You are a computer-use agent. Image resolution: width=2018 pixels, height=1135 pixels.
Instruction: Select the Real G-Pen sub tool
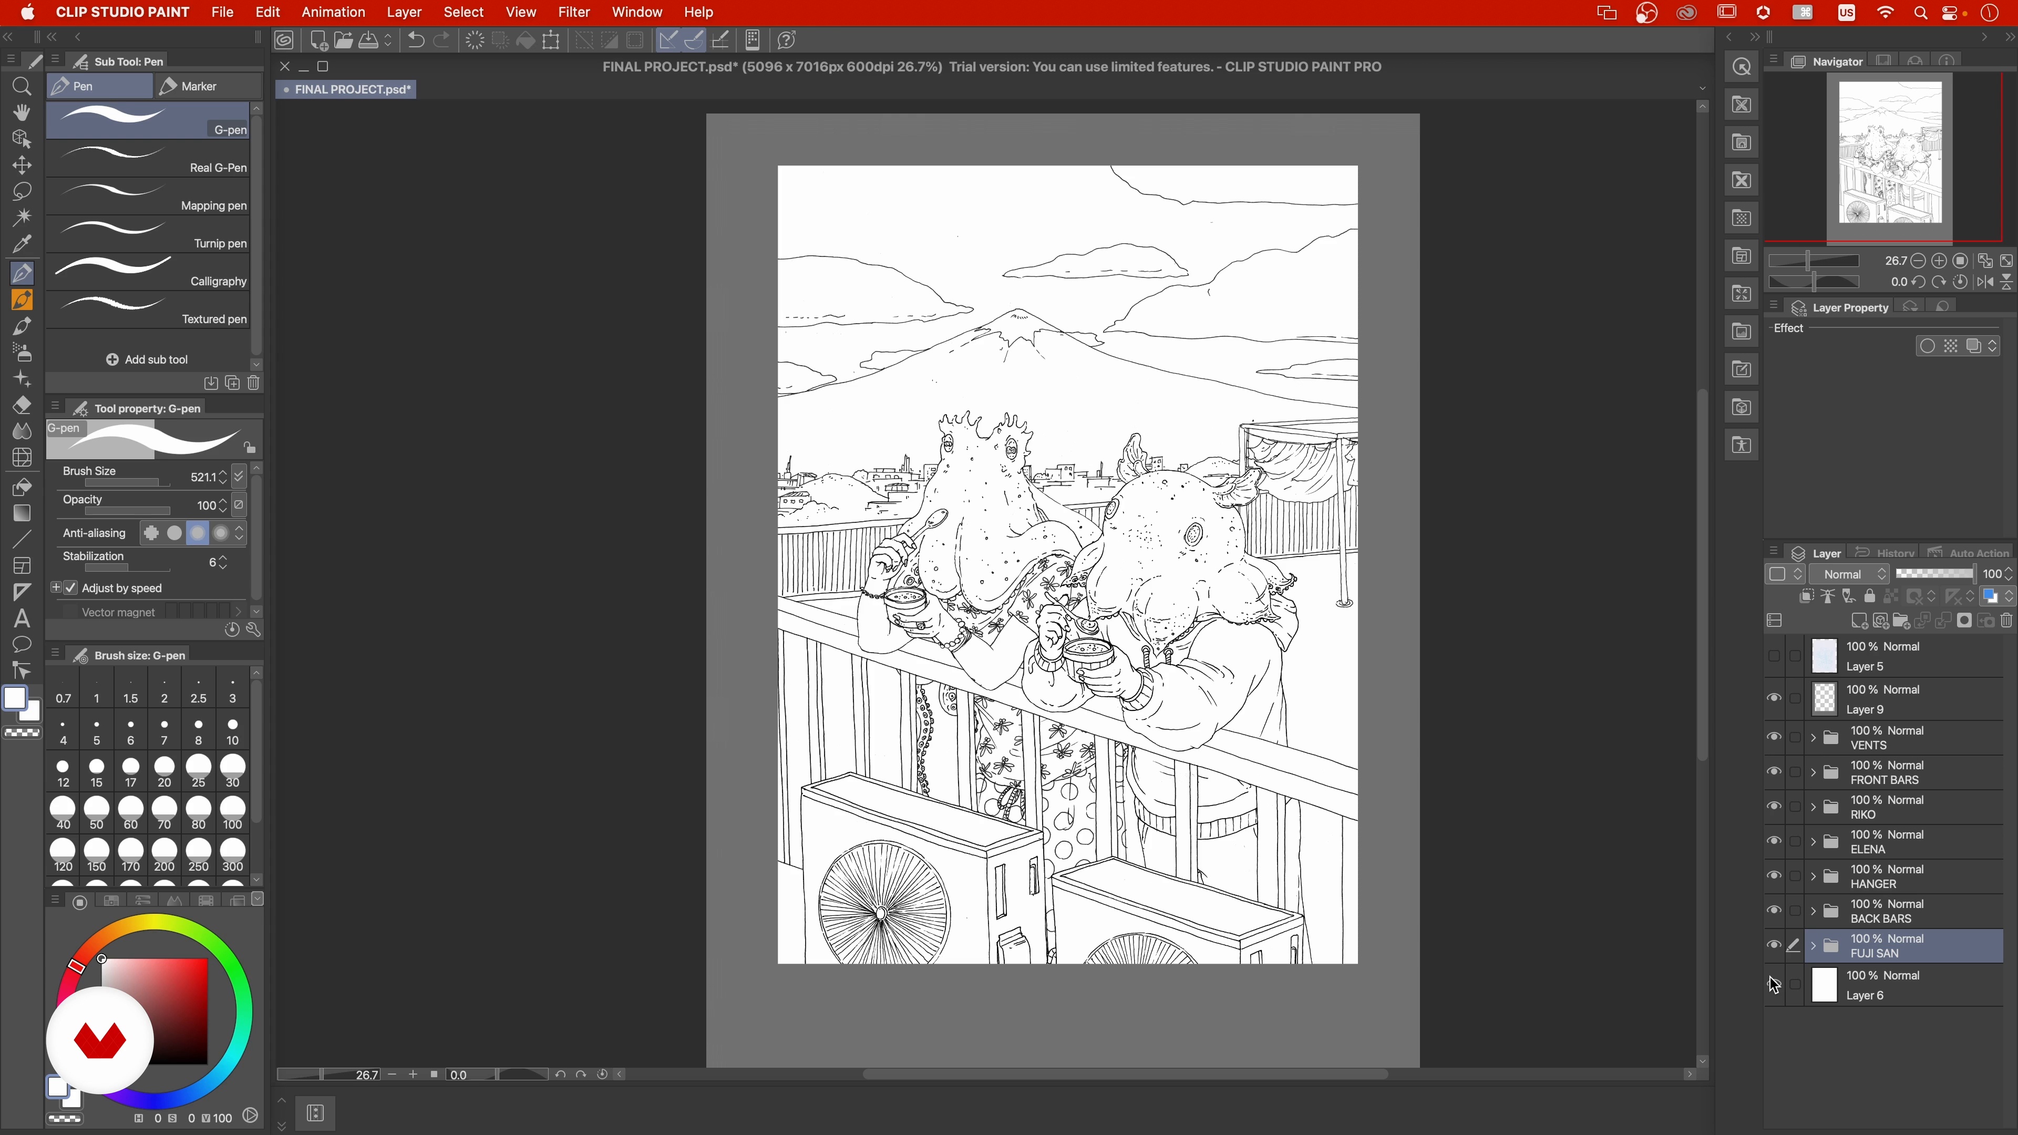click(148, 159)
